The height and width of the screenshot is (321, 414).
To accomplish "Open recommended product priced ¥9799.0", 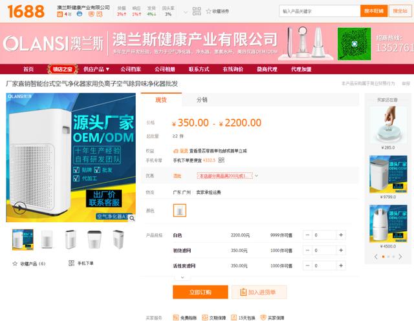I will [x=388, y=174].
